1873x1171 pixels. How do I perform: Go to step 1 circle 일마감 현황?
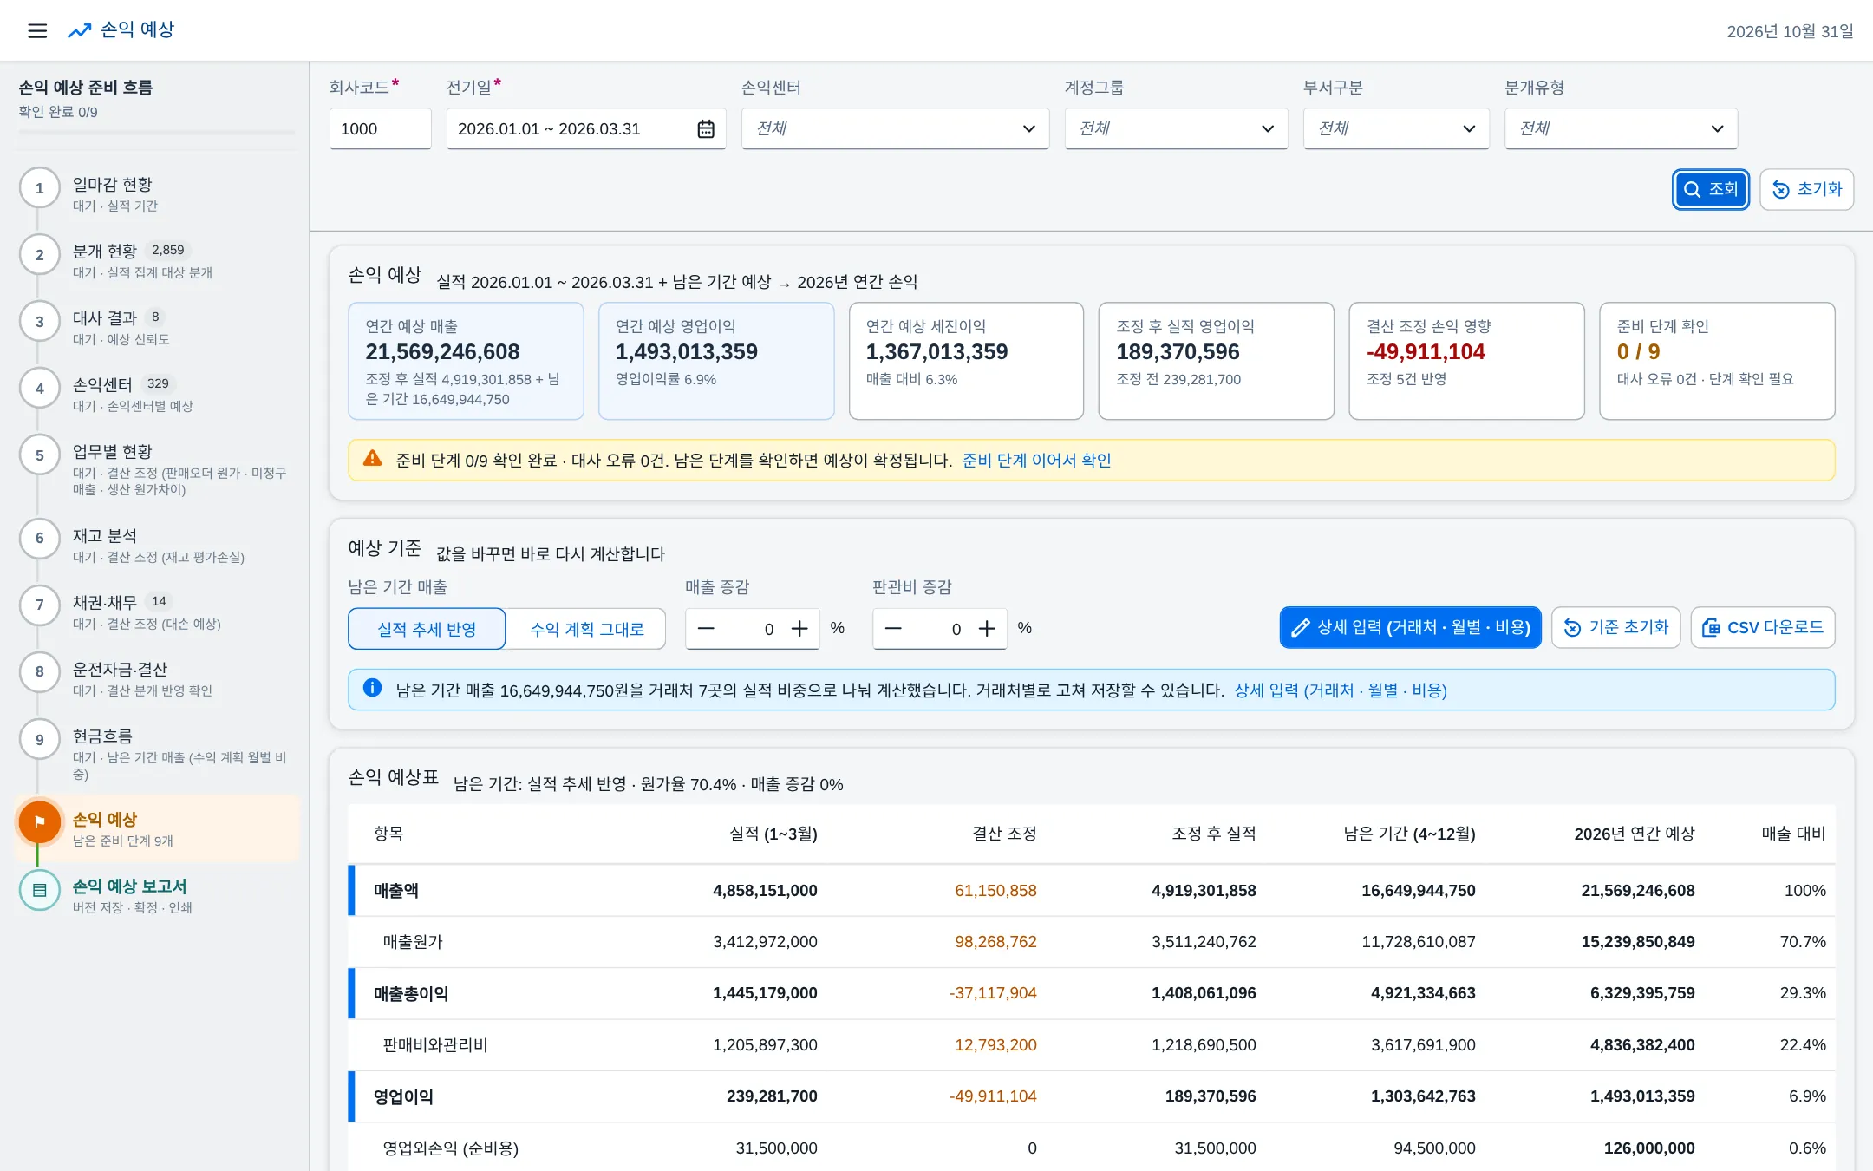point(40,188)
